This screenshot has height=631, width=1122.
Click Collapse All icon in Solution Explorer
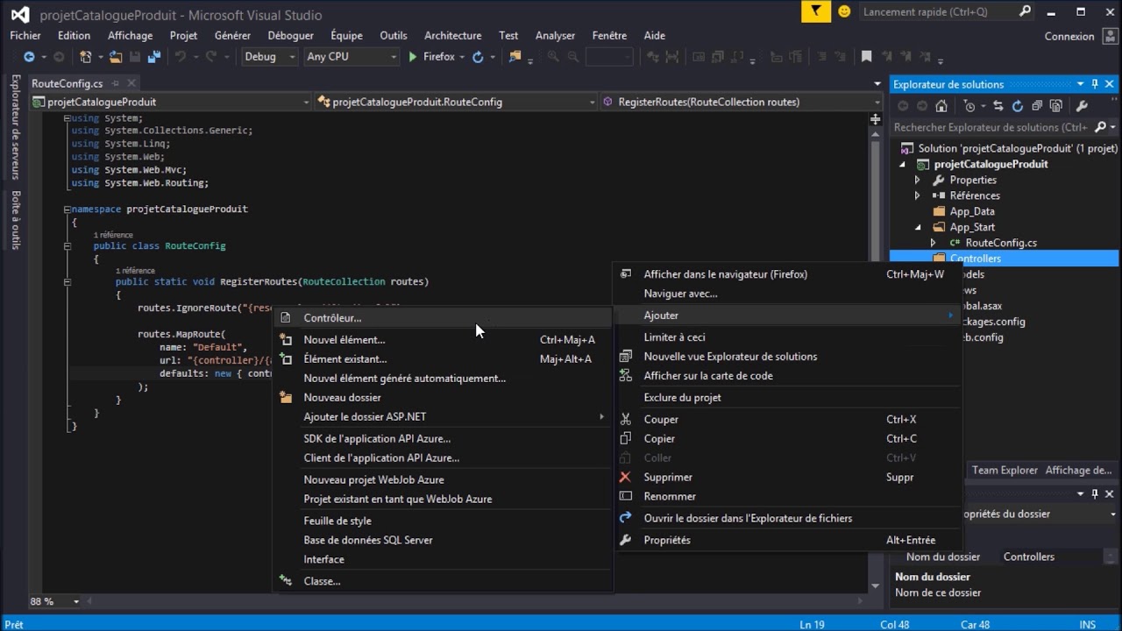tap(1037, 106)
